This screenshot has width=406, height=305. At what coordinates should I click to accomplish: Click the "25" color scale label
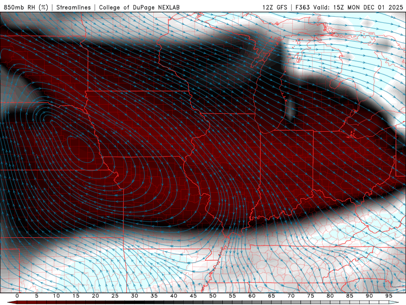(115, 296)
